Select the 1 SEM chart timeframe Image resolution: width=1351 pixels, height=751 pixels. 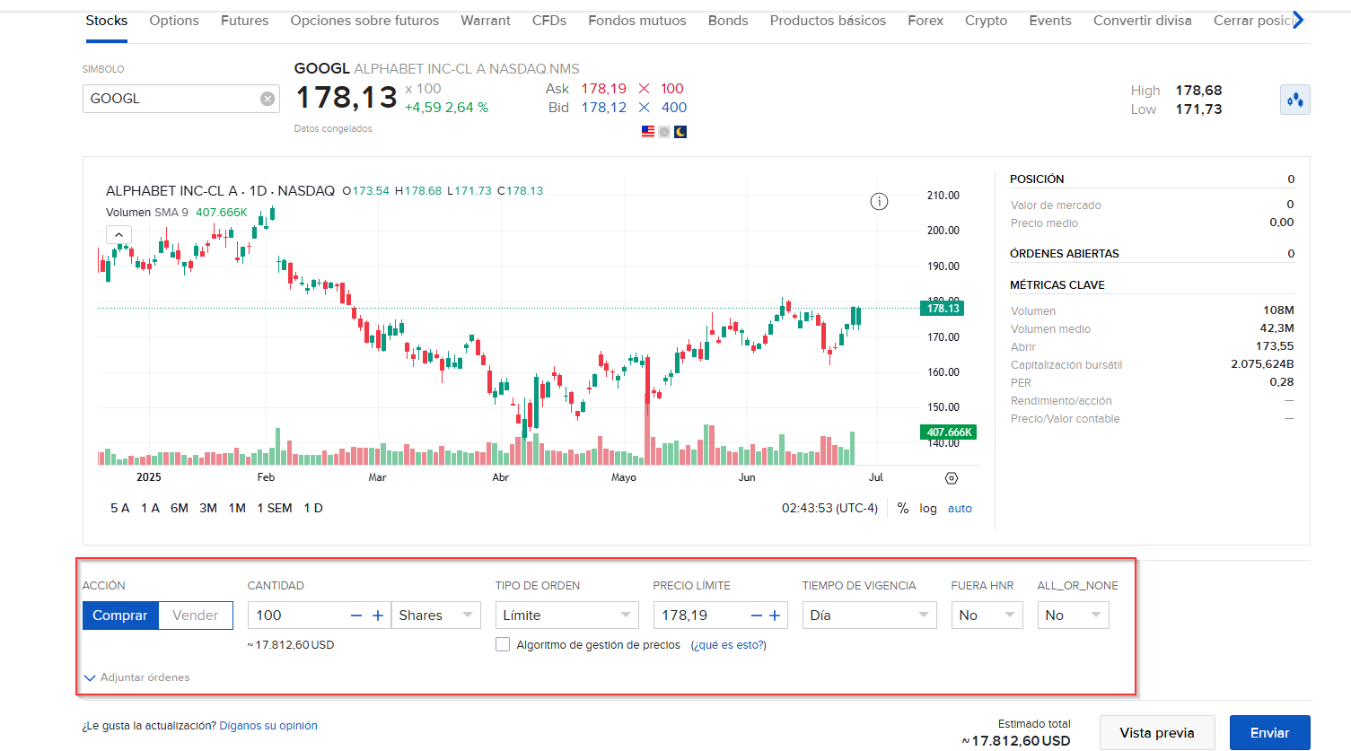pos(275,508)
